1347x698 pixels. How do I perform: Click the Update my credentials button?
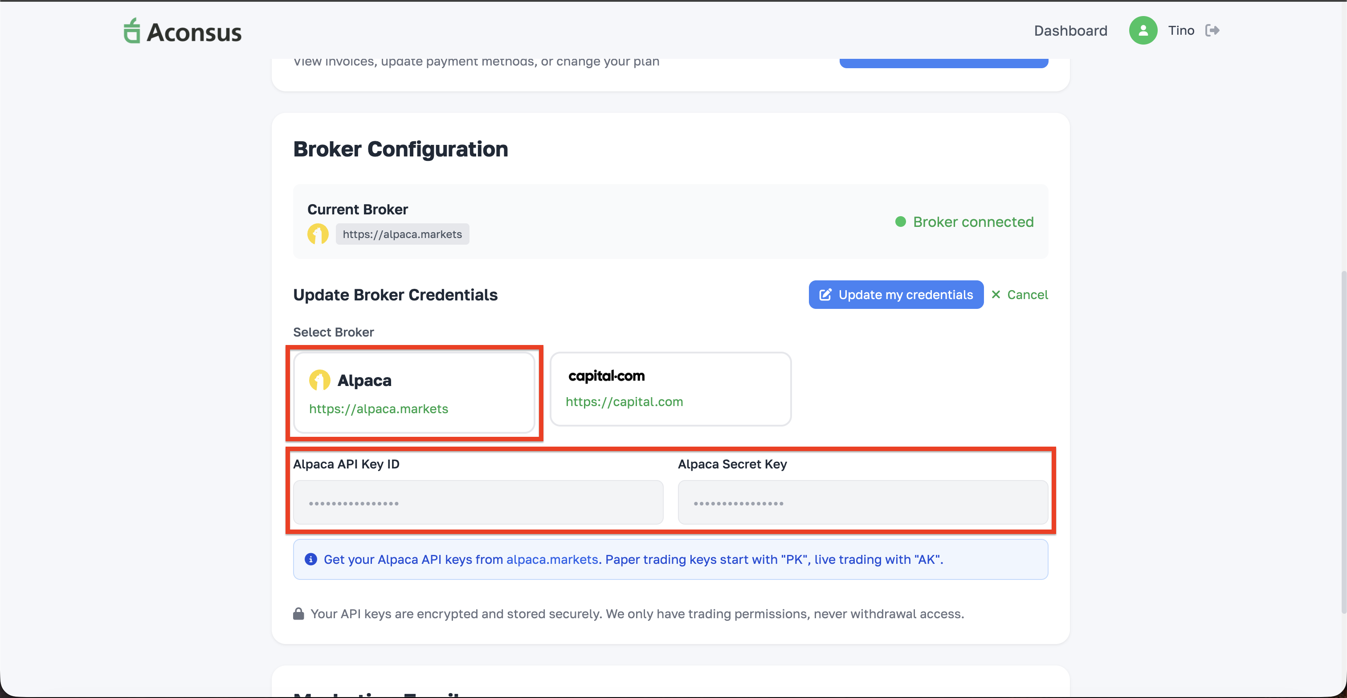click(x=895, y=295)
